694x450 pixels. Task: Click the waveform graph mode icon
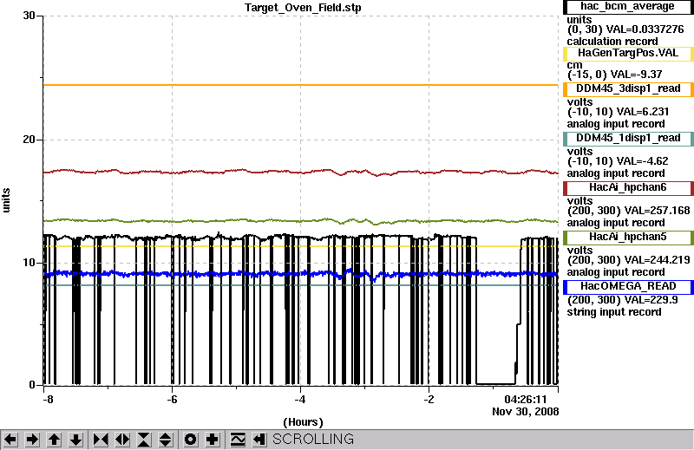[x=238, y=440]
